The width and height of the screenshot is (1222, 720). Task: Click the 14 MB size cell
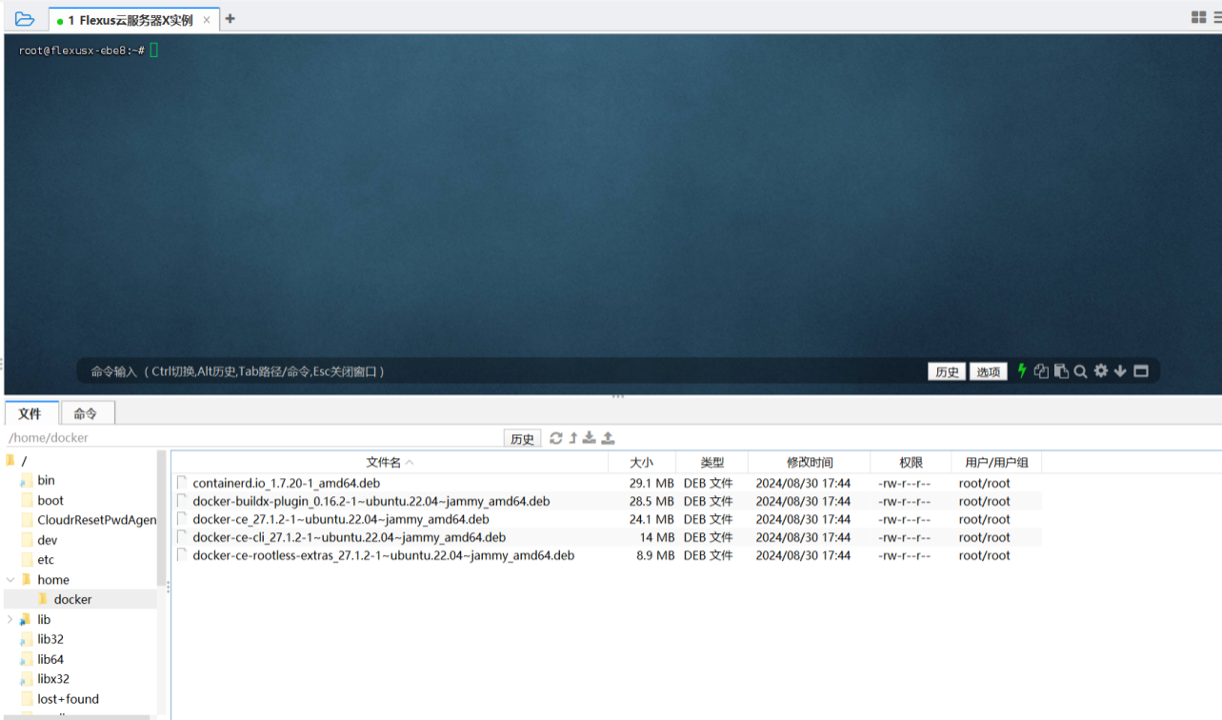click(656, 537)
